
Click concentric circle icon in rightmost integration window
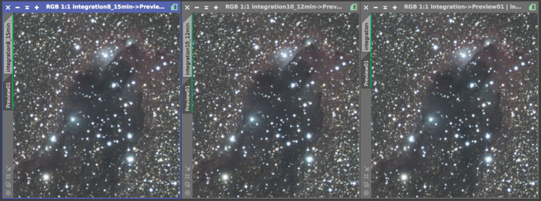point(366,193)
